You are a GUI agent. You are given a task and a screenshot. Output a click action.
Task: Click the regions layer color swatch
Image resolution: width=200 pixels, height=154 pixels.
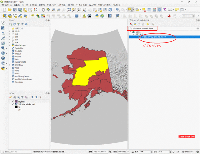tap(16, 101)
